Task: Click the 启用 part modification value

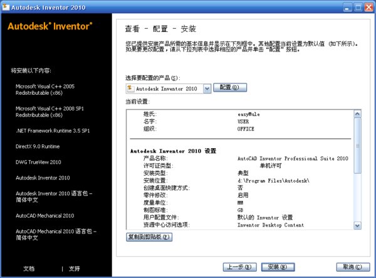Action: [x=243, y=195]
